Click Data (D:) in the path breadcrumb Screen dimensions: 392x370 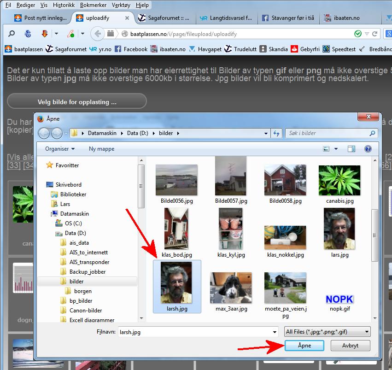(x=138, y=133)
